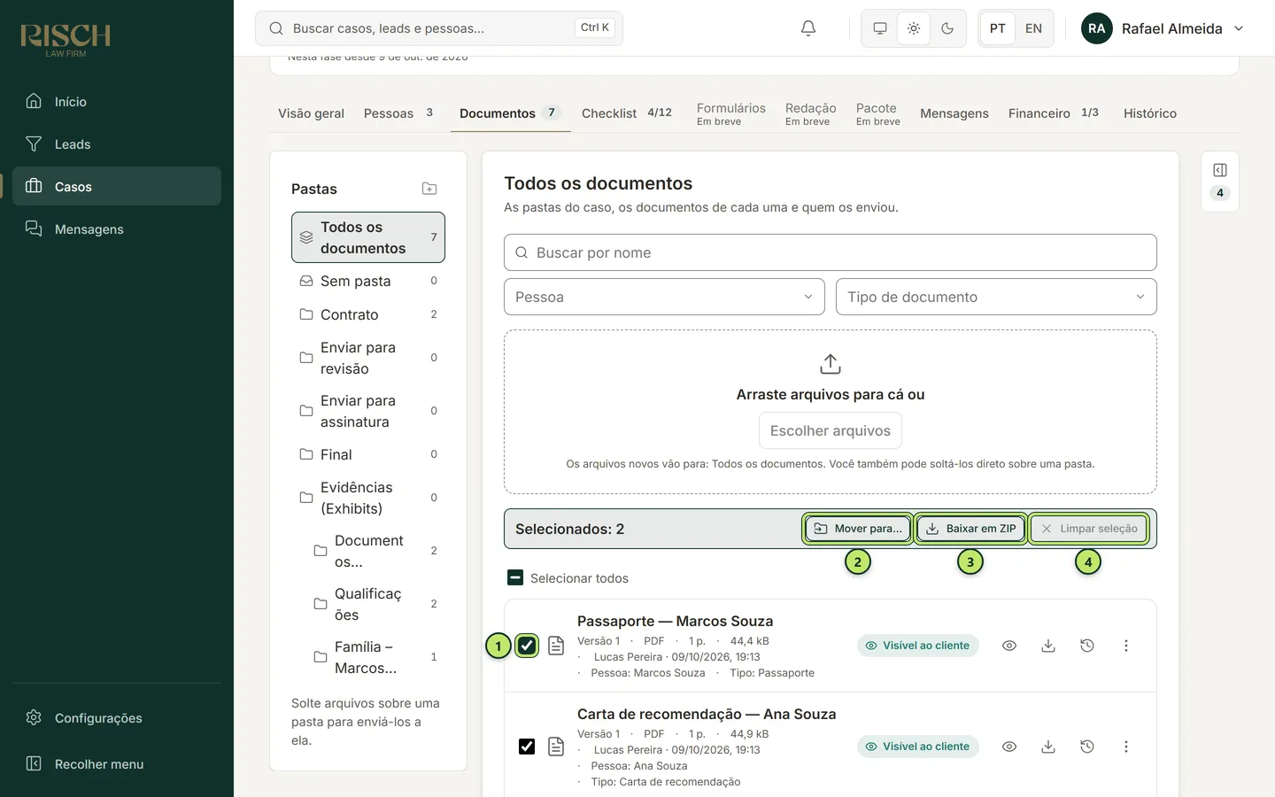
Task: Click Limpar seleção button
Action: (1089, 529)
